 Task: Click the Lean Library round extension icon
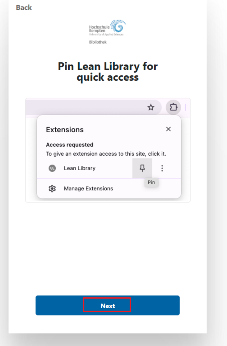point(52,168)
